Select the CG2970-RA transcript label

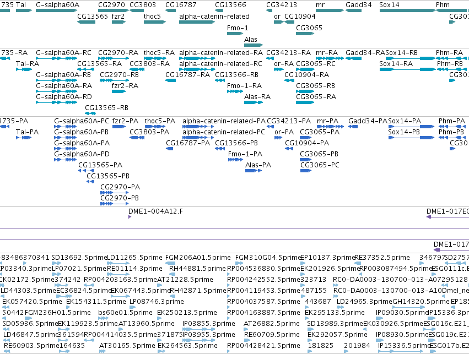118,53
